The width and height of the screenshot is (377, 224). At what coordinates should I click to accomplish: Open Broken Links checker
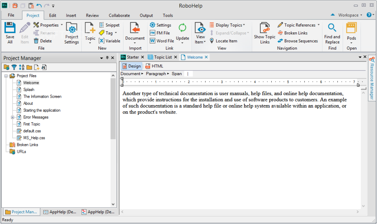tap(295, 33)
